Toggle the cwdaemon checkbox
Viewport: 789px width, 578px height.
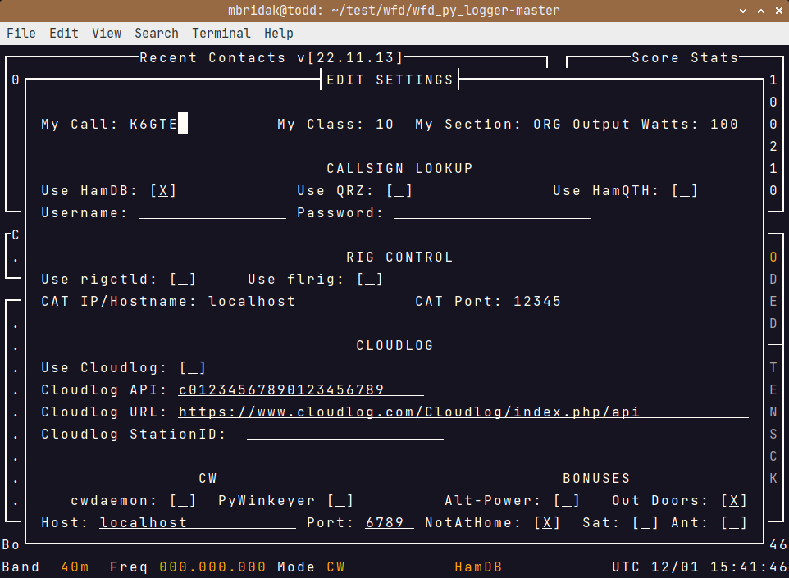coord(183,501)
